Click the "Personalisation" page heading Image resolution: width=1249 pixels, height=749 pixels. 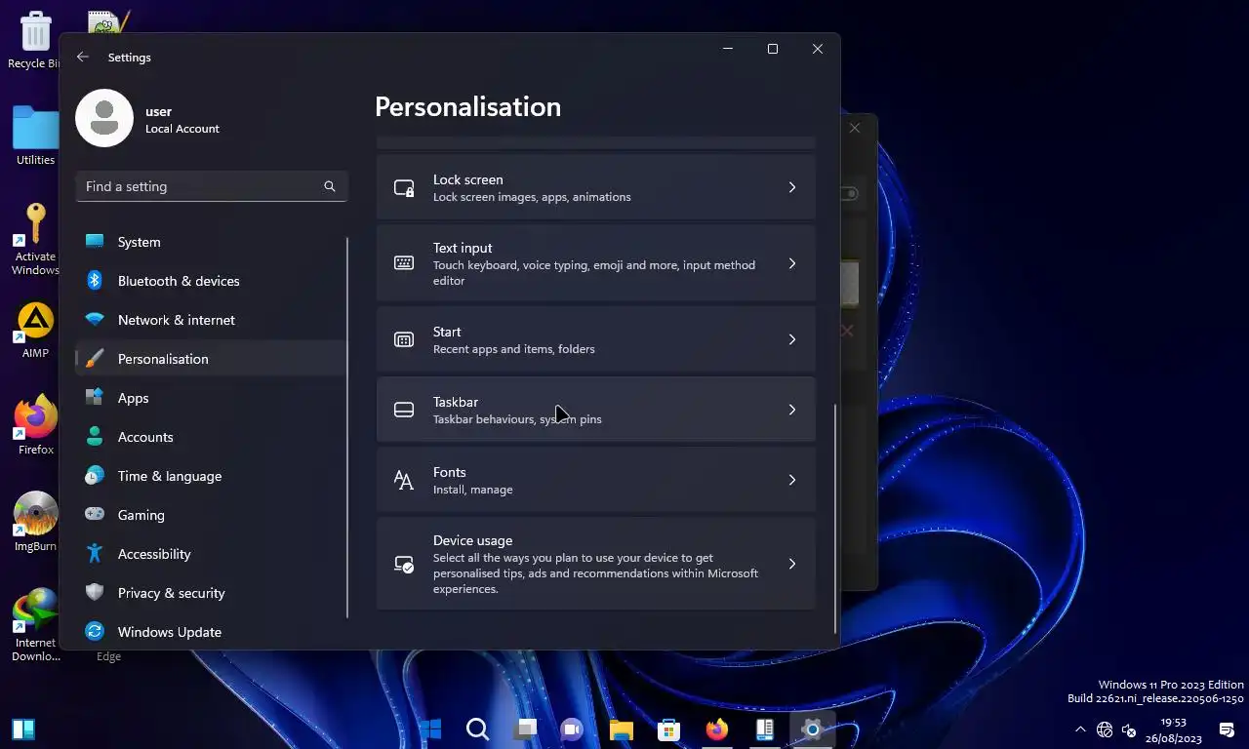point(467,106)
